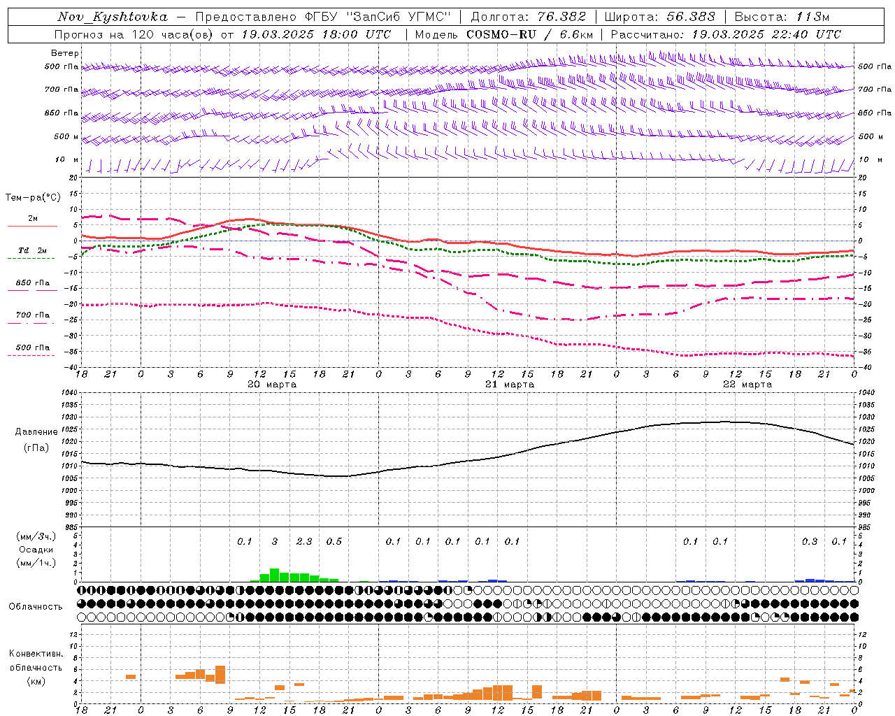The height and width of the screenshot is (716, 895).
Task: Click the forecast start 19.03.2025 18:00 UTC
Action: tap(316, 34)
